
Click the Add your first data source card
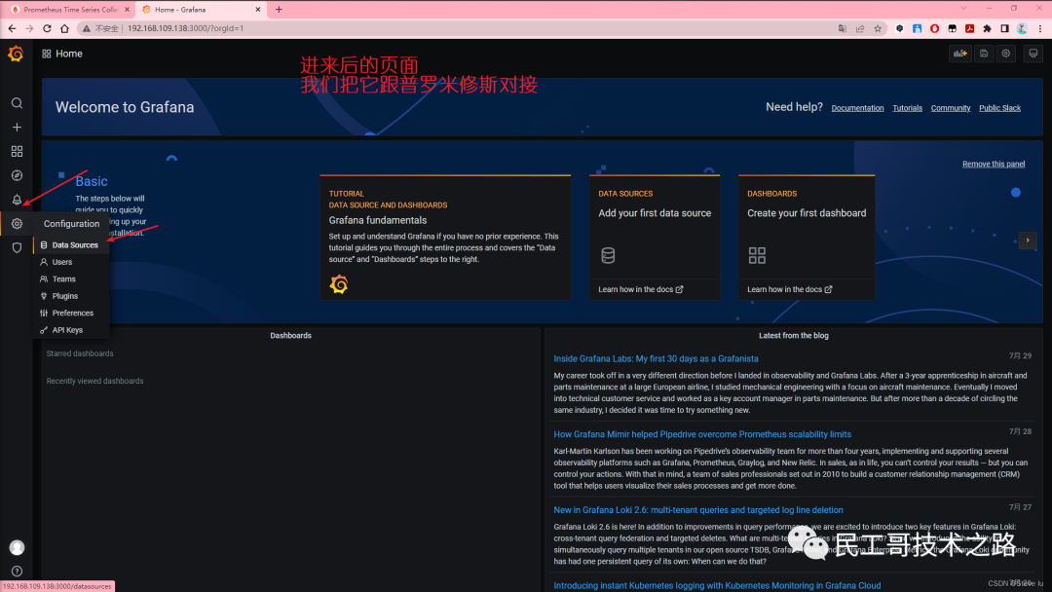pos(655,238)
